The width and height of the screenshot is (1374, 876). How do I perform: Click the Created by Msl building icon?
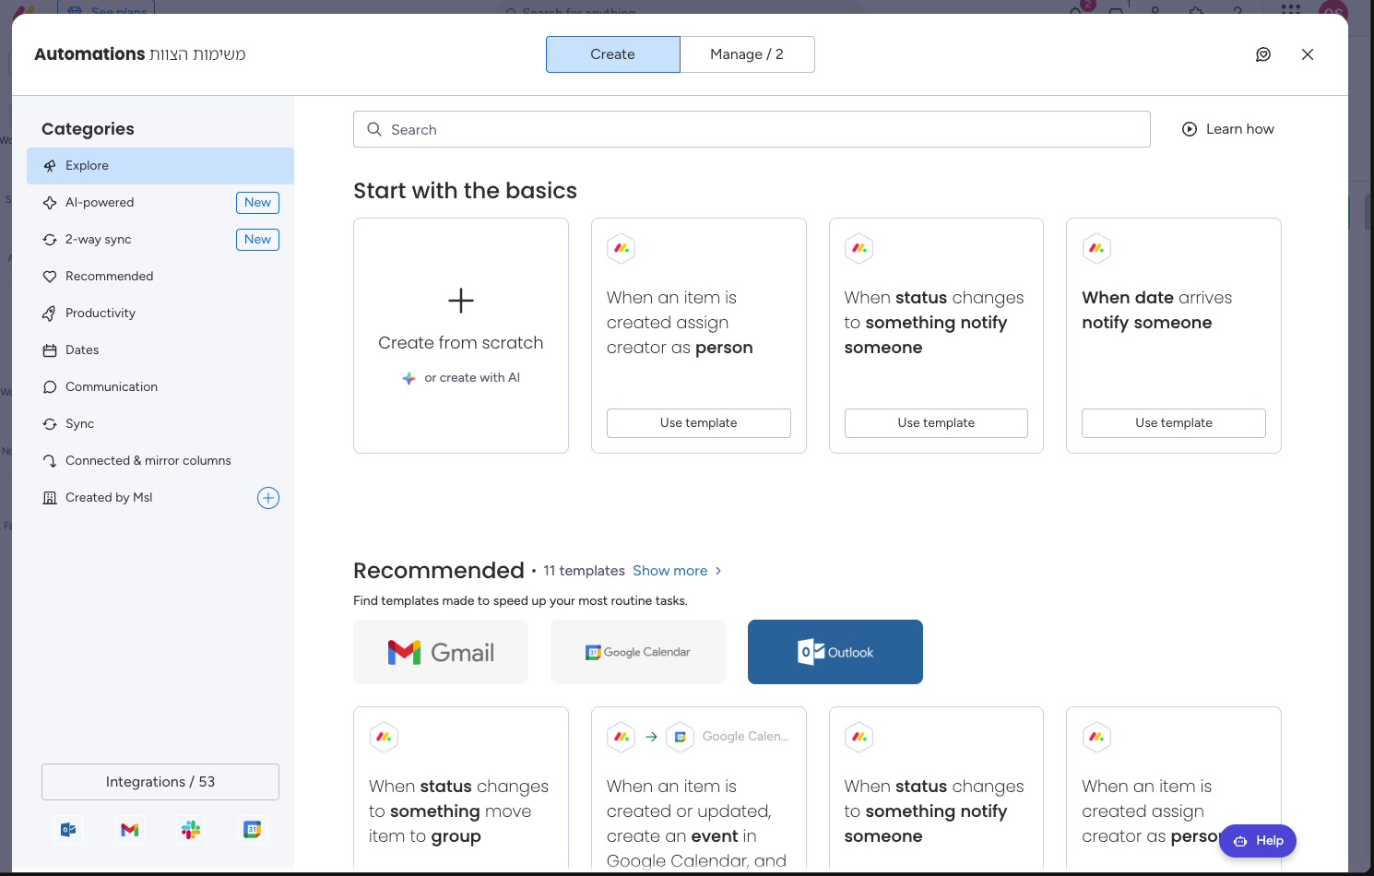point(50,498)
